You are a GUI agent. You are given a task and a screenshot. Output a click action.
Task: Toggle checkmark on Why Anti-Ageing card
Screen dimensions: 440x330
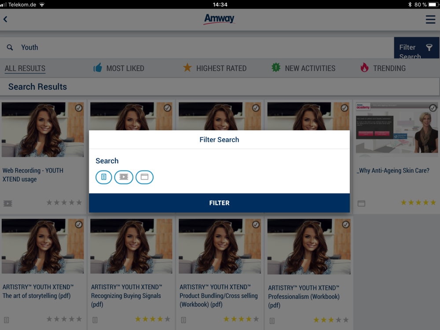click(x=433, y=108)
